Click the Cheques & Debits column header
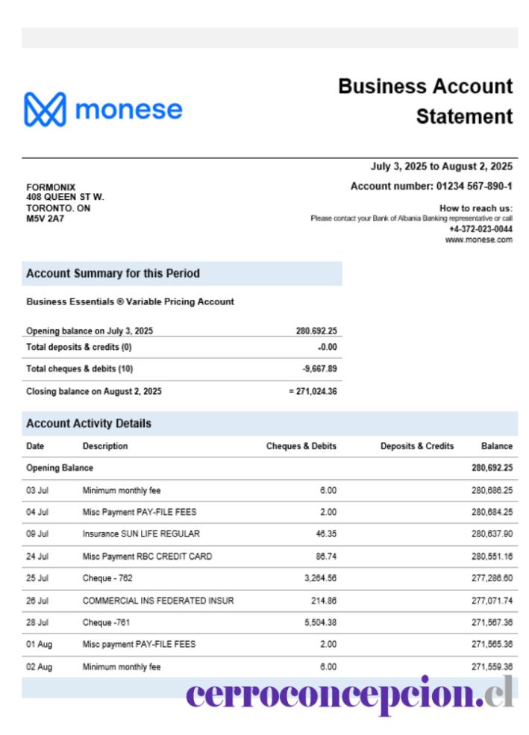 [x=301, y=446]
